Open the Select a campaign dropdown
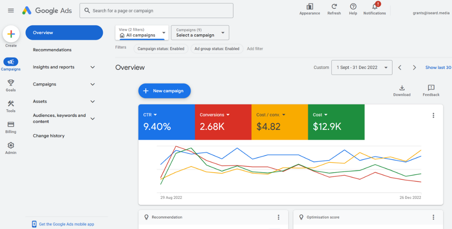The width and height of the screenshot is (452, 229). 200,33
